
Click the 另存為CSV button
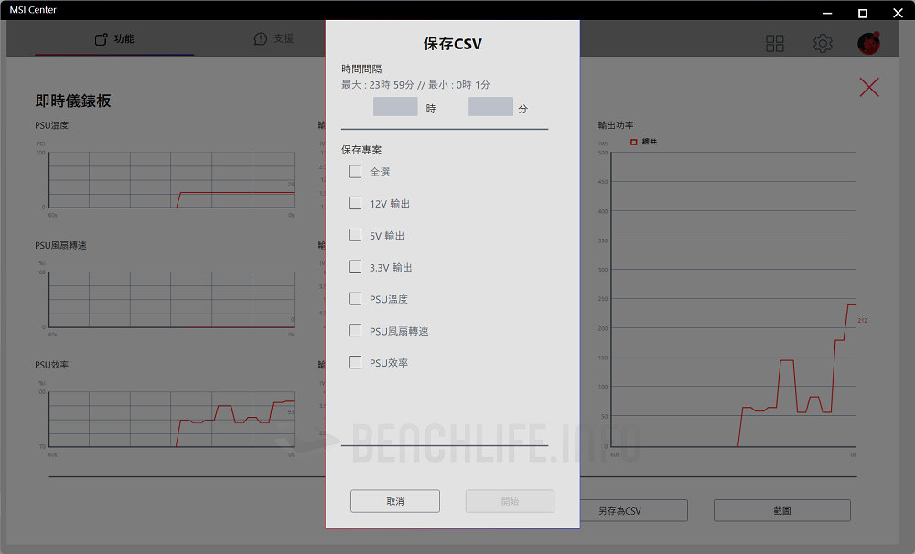633,510
